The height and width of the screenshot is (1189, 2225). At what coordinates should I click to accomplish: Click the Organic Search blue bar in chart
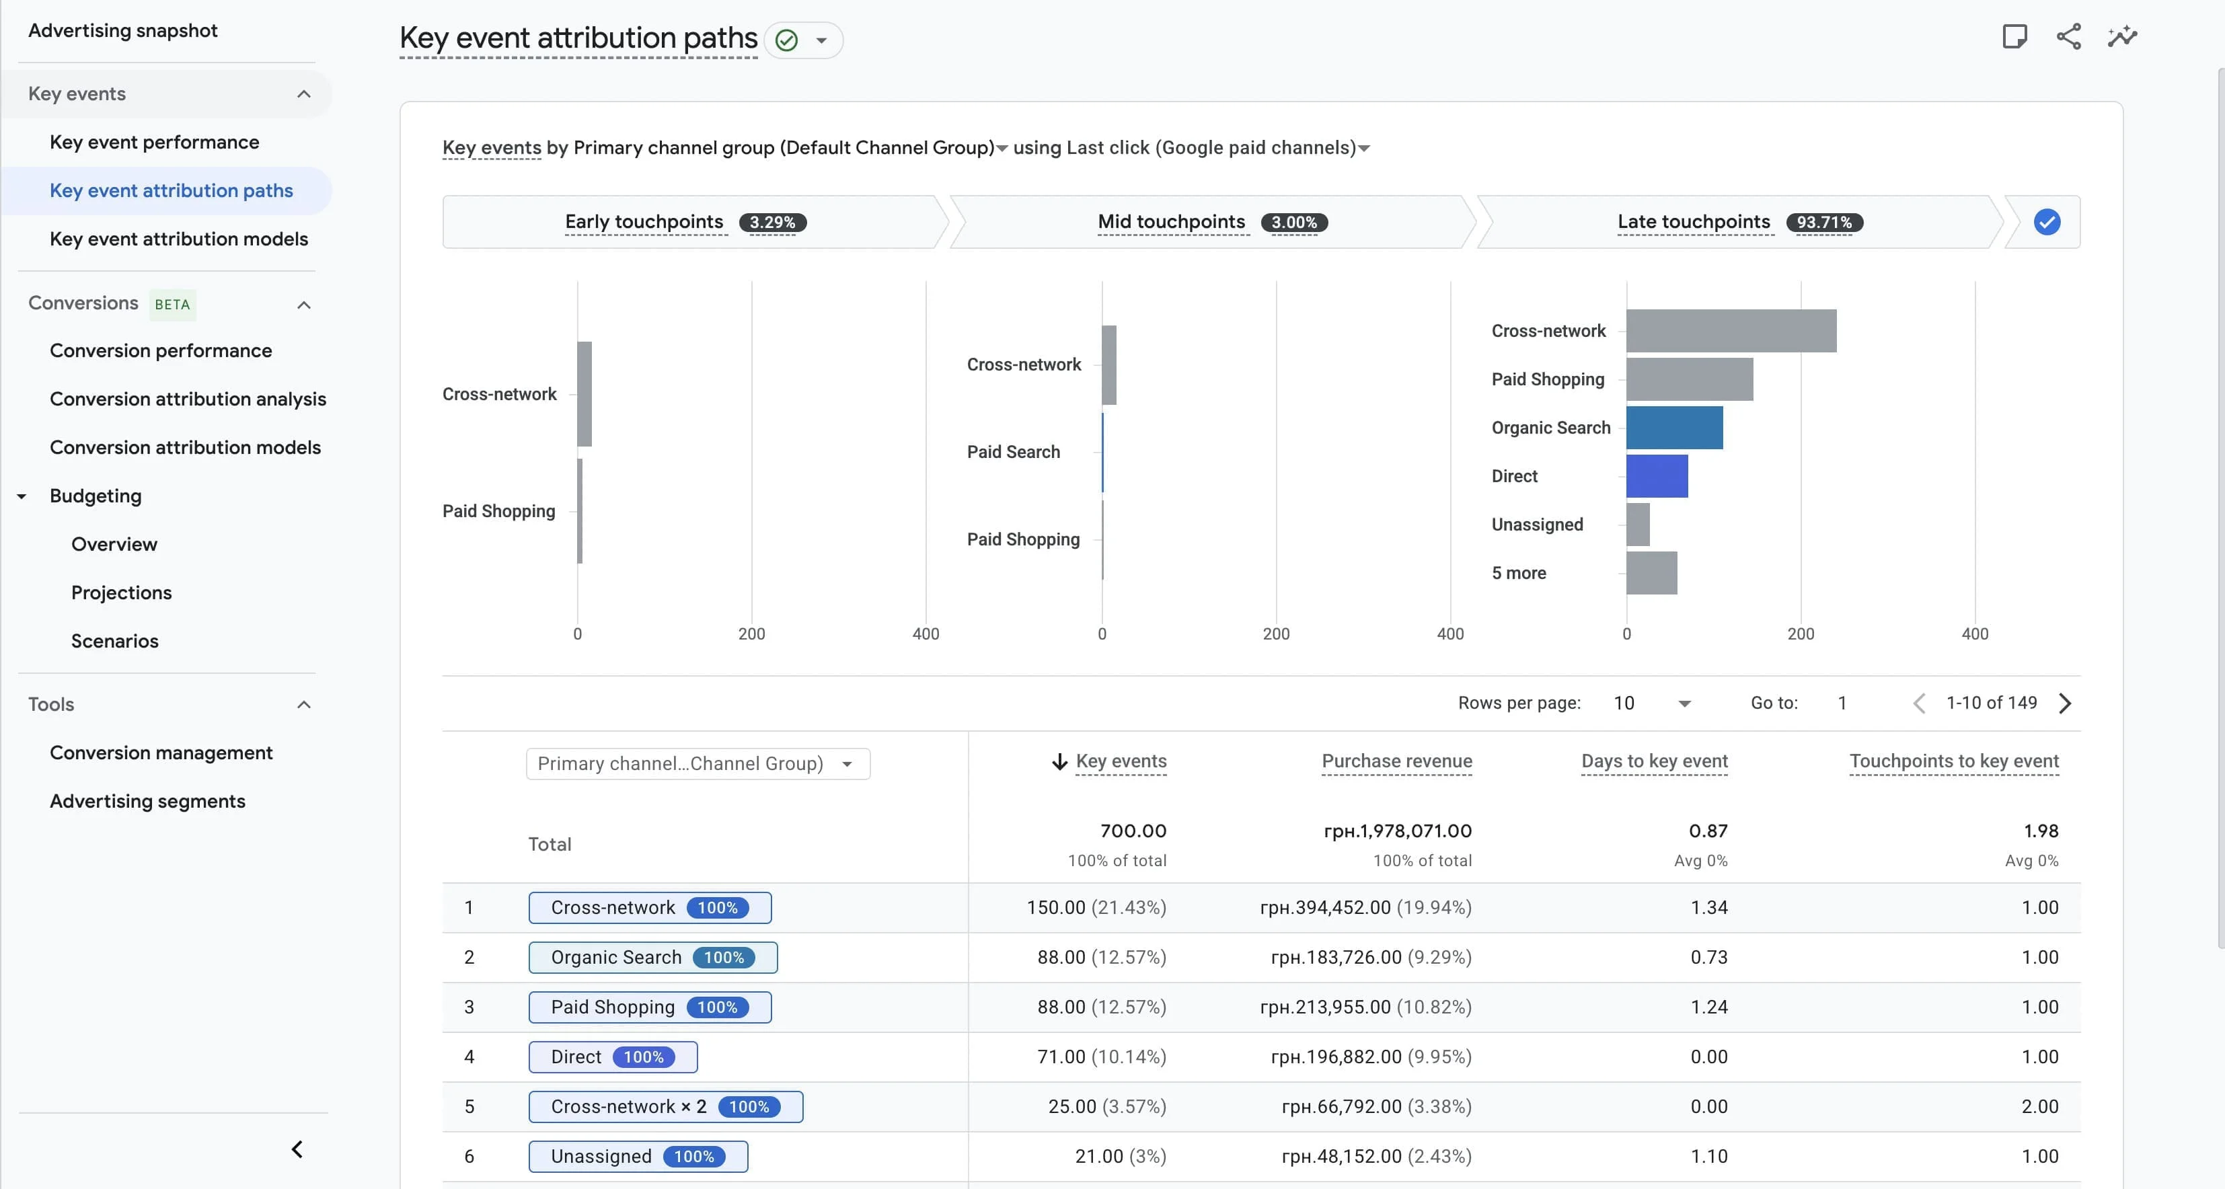(1674, 428)
